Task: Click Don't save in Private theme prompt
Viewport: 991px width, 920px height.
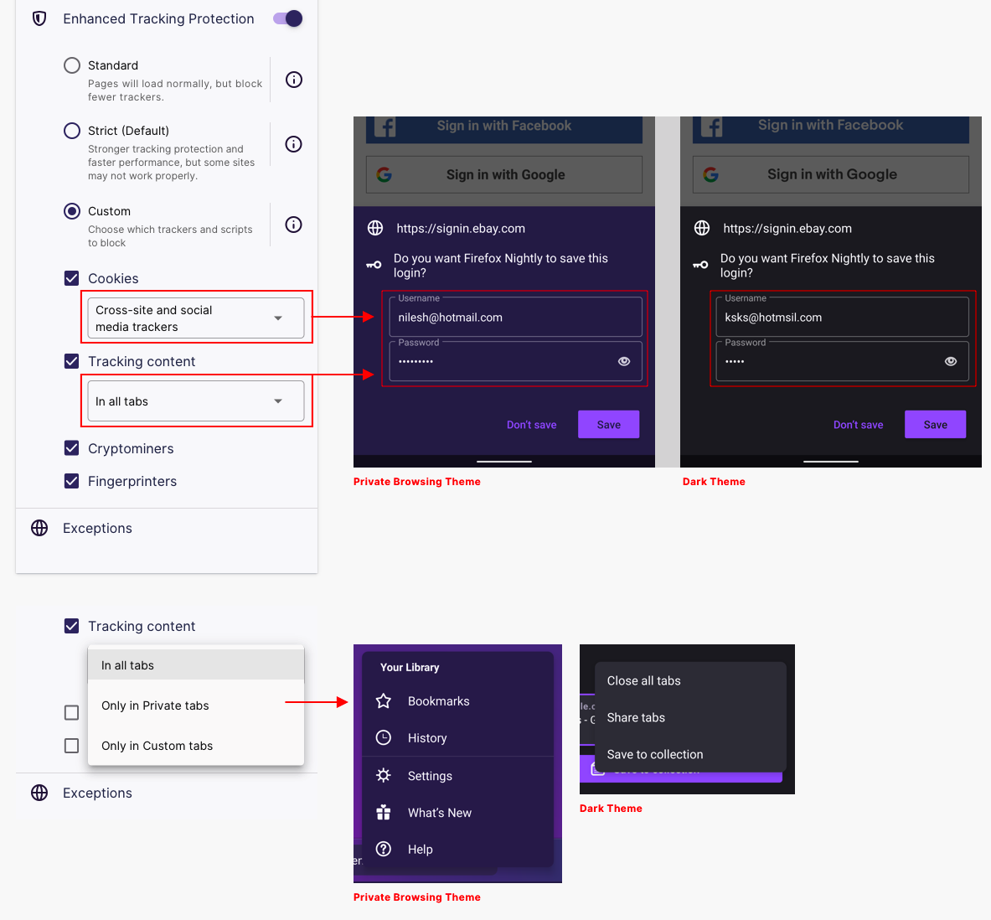Action: (532, 425)
